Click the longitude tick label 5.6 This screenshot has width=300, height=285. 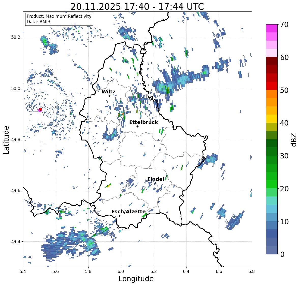56,271
